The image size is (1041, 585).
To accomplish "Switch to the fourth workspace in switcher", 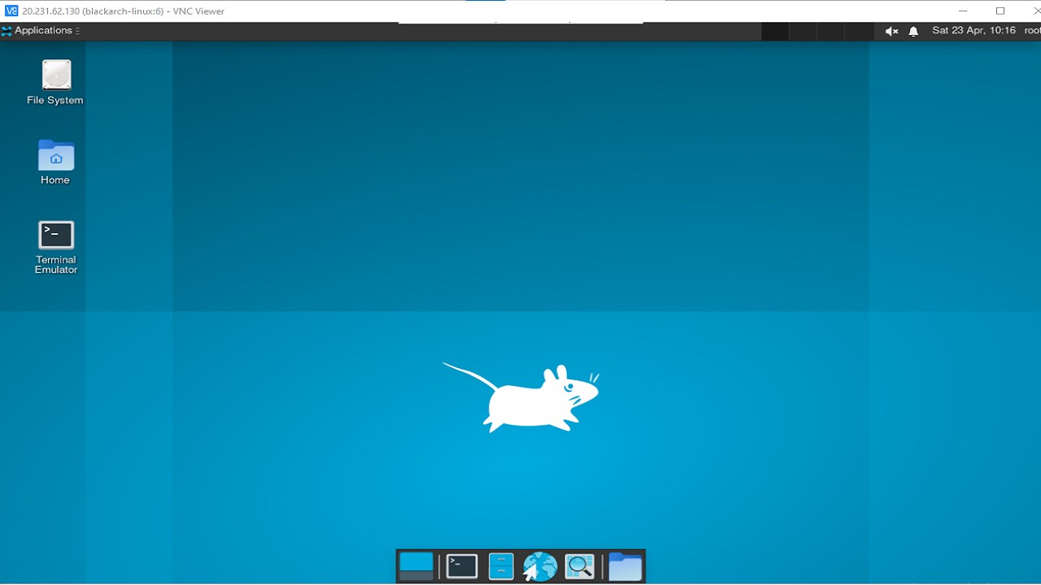I will coord(858,31).
